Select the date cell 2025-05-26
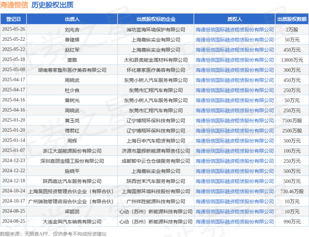Screen dimensions: 309x237 pos(14,29)
